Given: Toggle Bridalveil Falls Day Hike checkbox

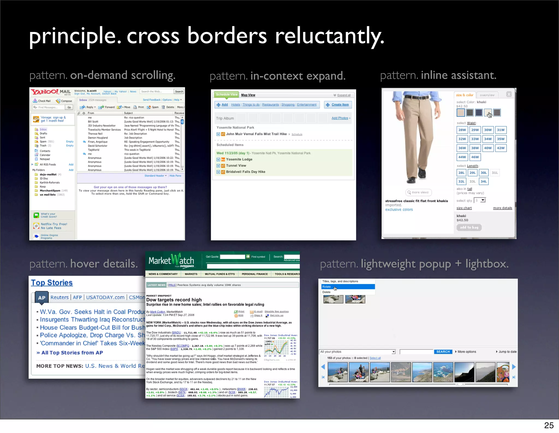Looking at the screenshot, I should pos(218,172).
